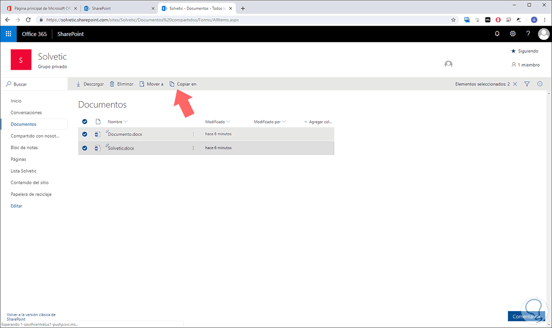Click the browser address bar URL
552x328 pixels.
[x=143, y=20]
